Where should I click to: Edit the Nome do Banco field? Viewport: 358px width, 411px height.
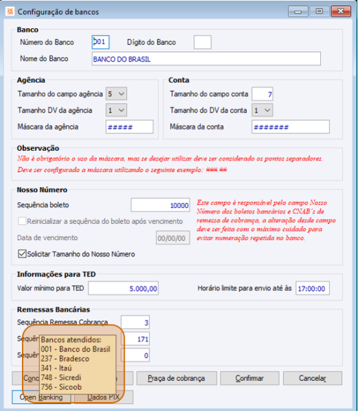click(206, 59)
